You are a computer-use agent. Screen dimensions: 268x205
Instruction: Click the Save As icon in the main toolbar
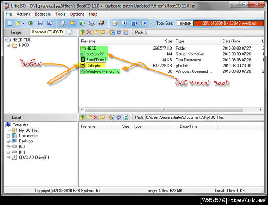click(50, 23)
